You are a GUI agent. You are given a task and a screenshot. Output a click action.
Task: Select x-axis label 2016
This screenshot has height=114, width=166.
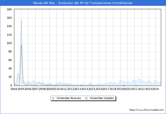tap(99, 89)
